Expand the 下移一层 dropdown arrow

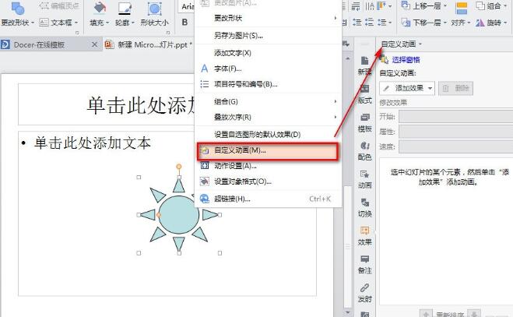444,23
